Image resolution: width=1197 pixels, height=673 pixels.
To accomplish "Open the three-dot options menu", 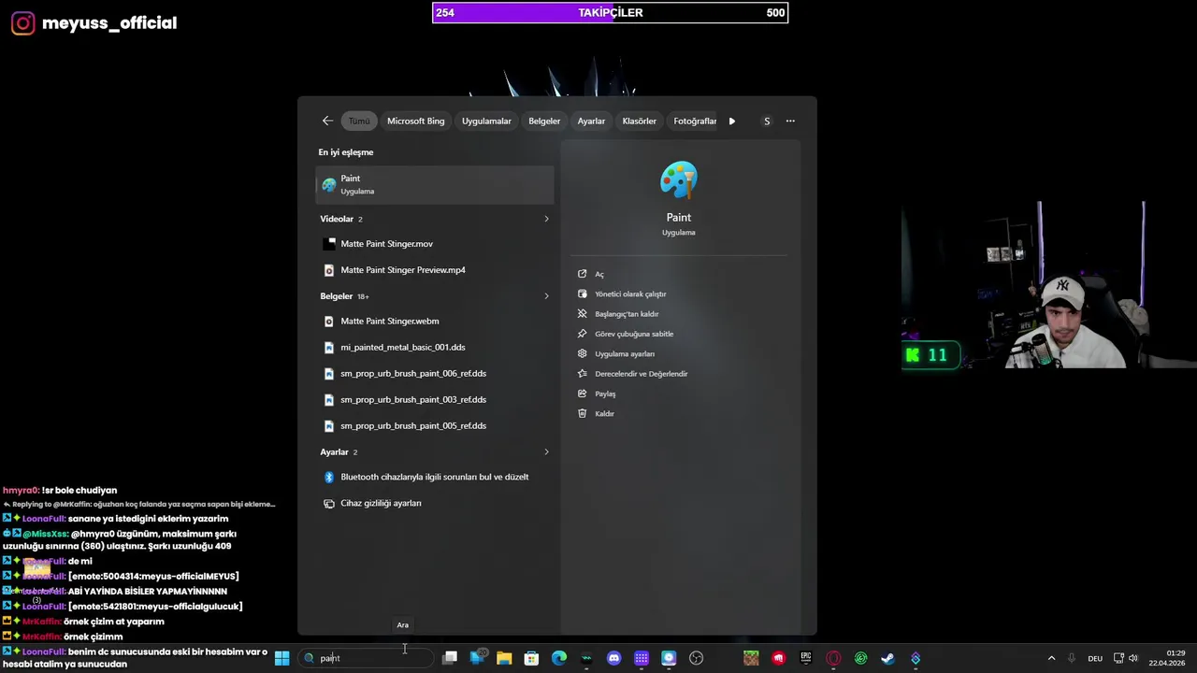I will pyautogui.click(x=790, y=121).
